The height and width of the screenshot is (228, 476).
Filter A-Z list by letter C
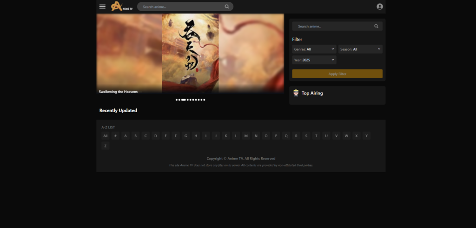tap(145, 136)
